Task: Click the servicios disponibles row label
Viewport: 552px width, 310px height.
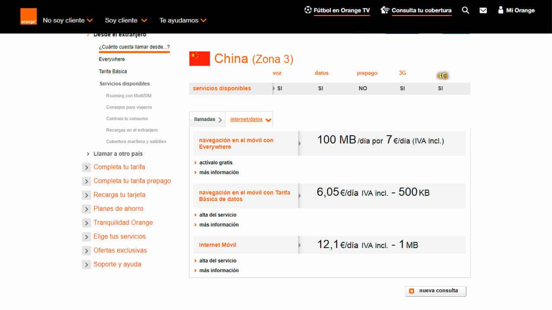Action: [x=222, y=88]
